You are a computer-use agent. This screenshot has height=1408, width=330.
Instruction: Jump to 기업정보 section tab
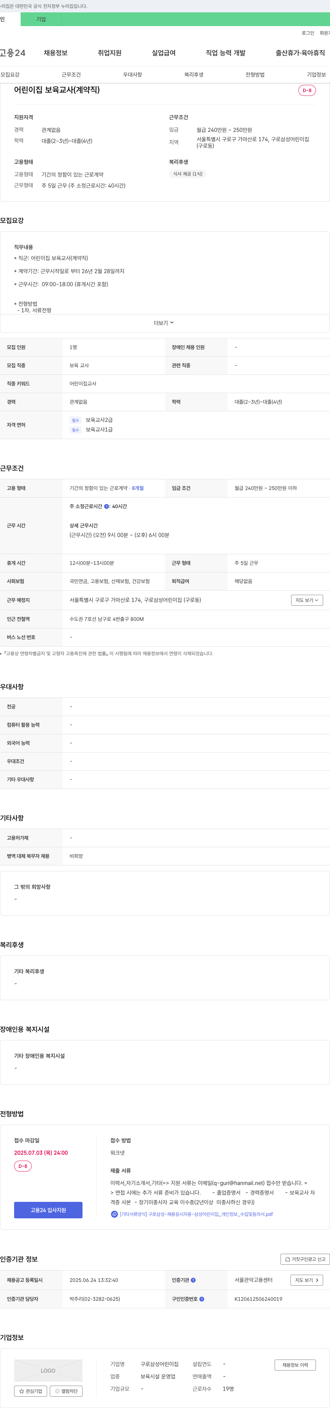tap(316, 74)
